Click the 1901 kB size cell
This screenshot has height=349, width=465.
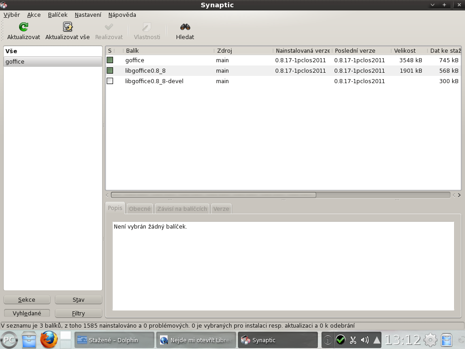click(411, 70)
